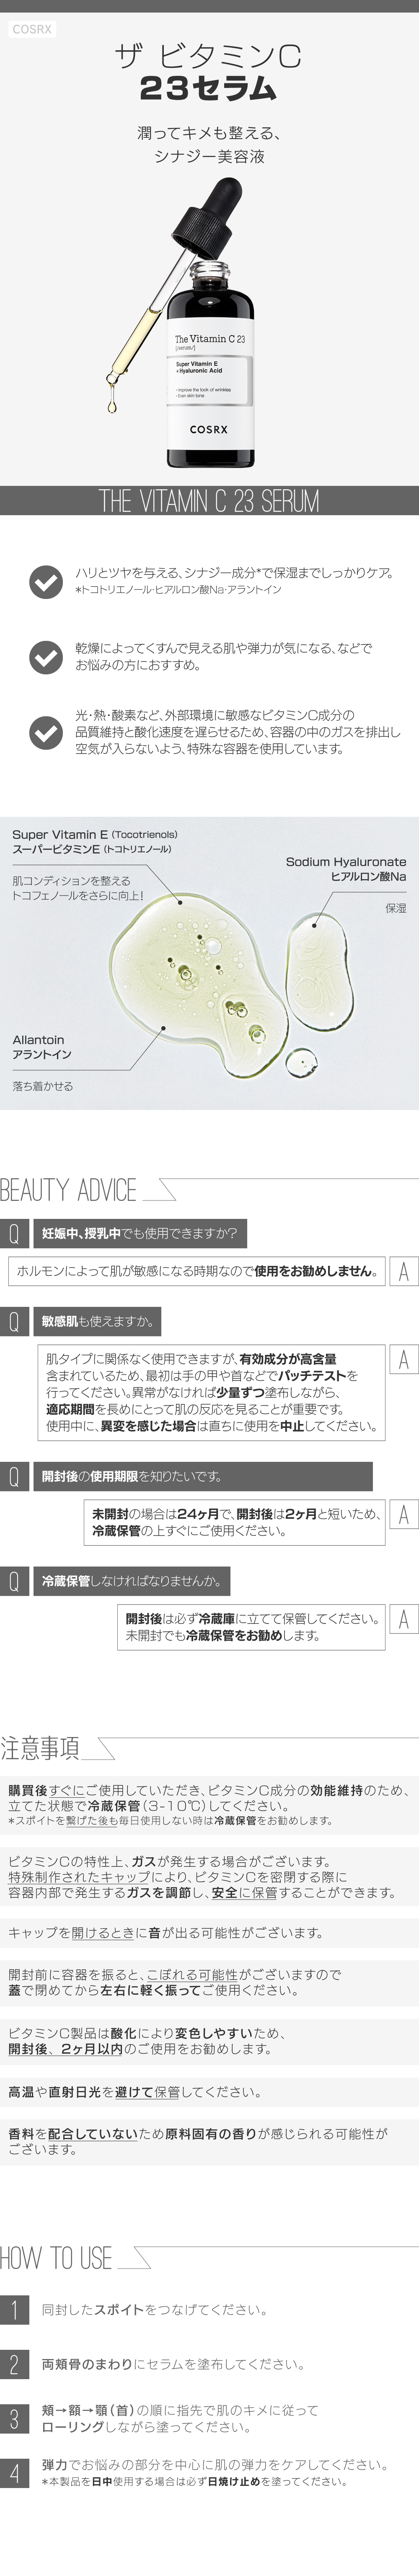Click the Q icon beside 敏感肌 question
419x2576 pixels.
(x=14, y=1321)
